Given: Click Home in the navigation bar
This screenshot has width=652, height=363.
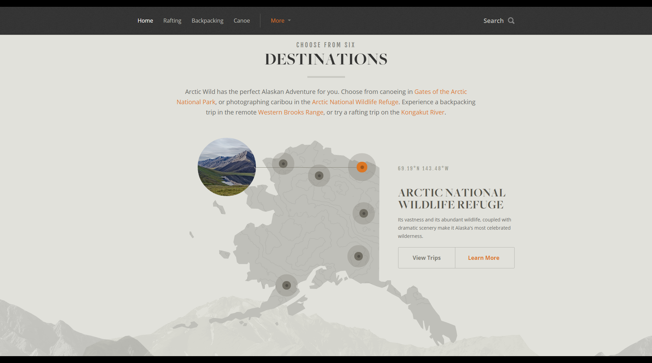Looking at the screenshot, I should (x=145, y=21).
